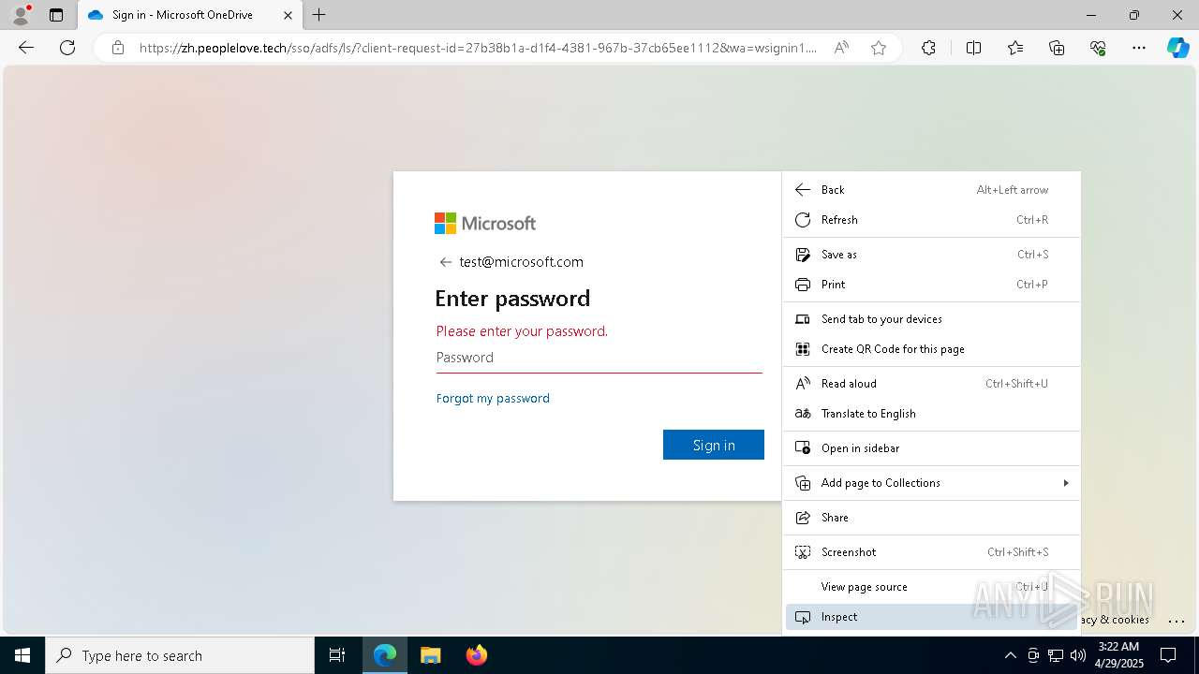Select Send tab to your devices
1199x674 pixels.
(x=931, y=318)
